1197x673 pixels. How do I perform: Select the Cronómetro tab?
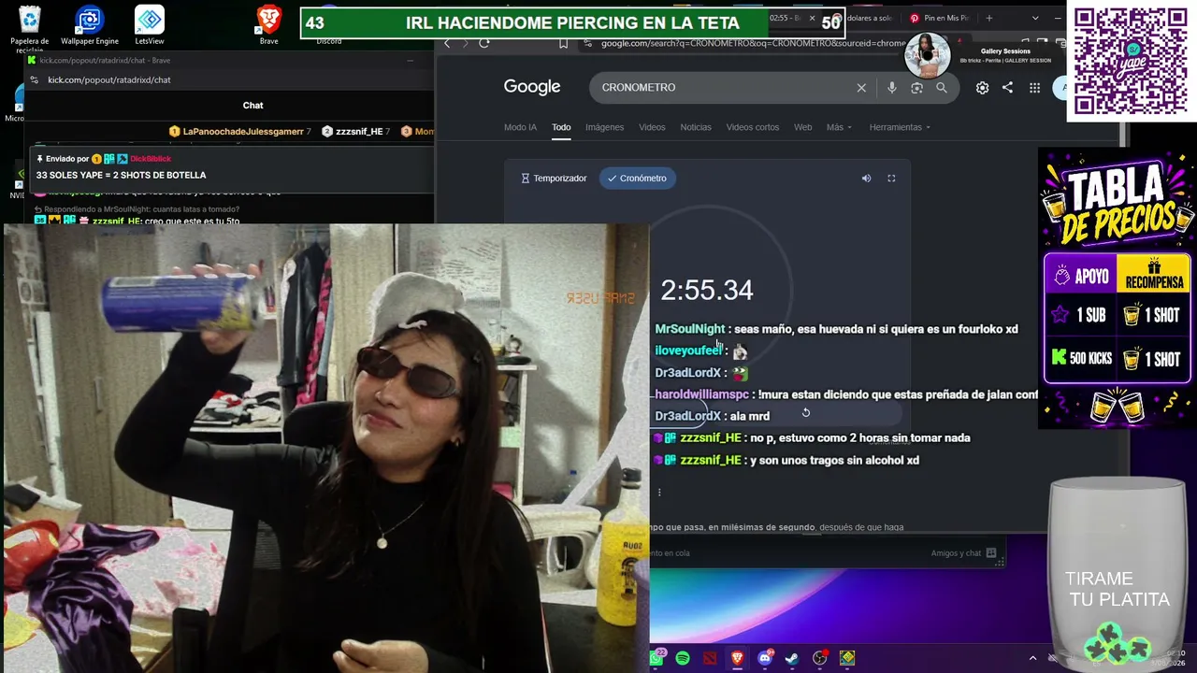[637, 179]
